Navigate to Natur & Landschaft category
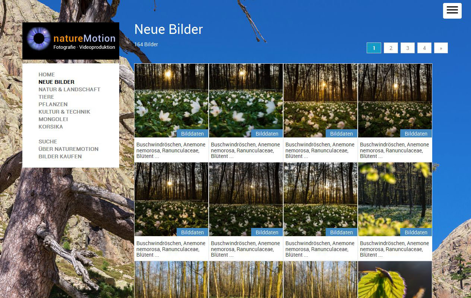 pos(69,89)
